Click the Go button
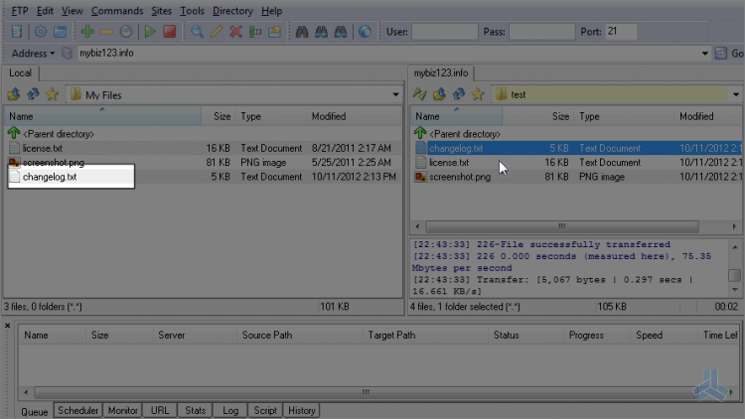The height and width of the screenshot is (419, 745). 737,54
